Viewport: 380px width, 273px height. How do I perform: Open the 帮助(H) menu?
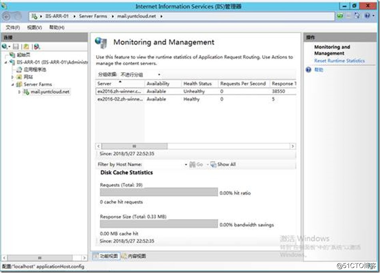57,28
